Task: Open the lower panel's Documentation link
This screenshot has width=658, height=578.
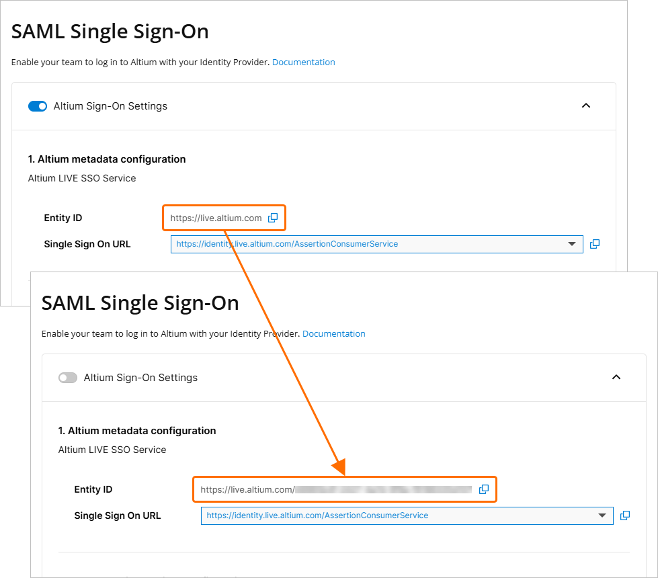Action: (x=333, y=333)
